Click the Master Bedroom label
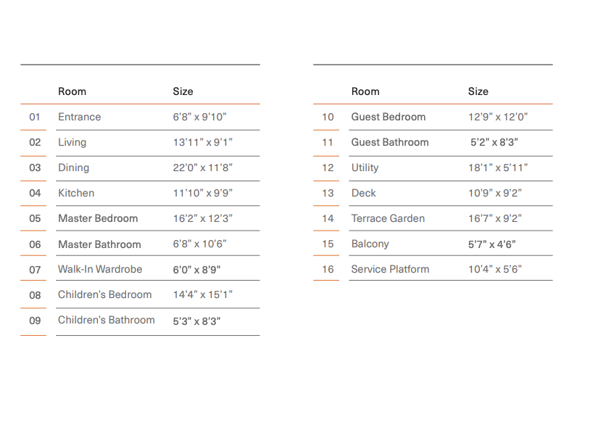 (98, 218)
